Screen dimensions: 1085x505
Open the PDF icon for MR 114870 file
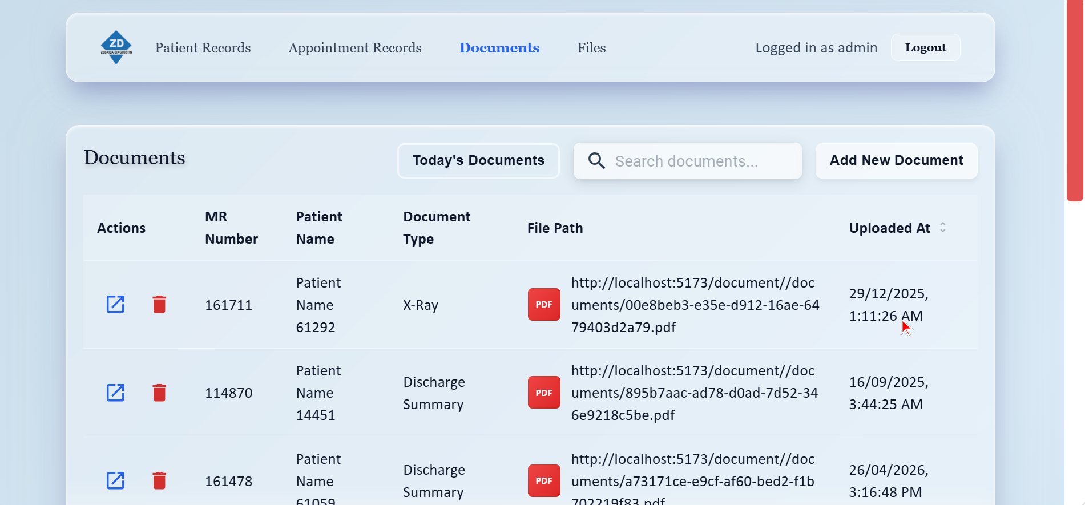coord(544,393)
